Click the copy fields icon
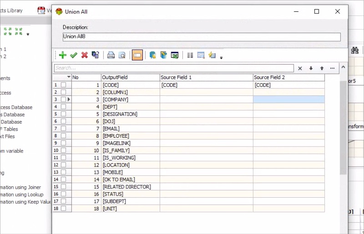This screenshot has height=234, width=364. 96,55
